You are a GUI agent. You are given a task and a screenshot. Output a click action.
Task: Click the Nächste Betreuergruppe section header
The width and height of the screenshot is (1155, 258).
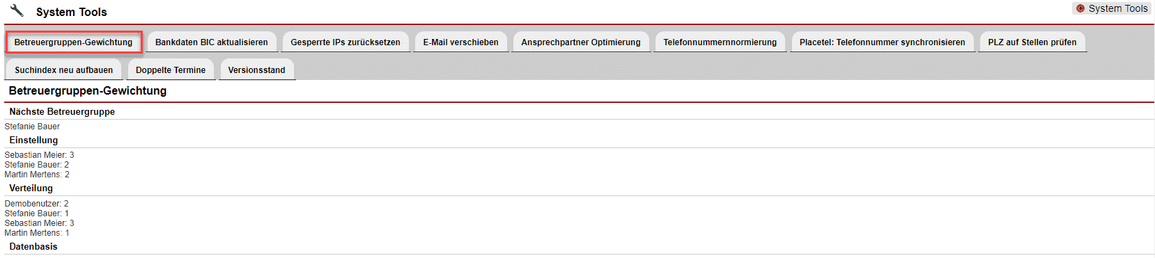click(62, 111)
